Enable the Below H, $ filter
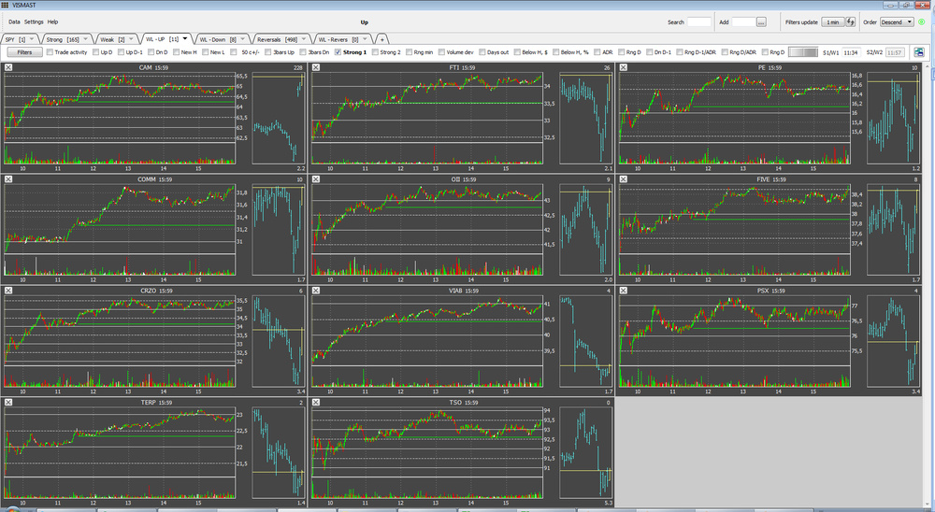The image size is (935, 512). coord(517,52)
